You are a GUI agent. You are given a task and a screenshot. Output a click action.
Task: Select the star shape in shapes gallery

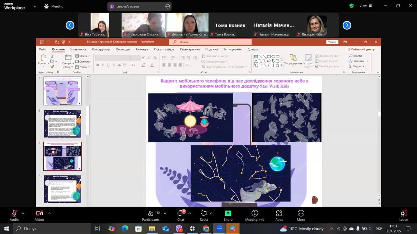pos(278,65)
